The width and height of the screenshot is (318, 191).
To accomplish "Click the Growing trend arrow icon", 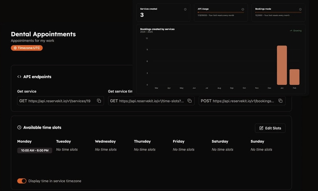I will [x=291, y=31].
